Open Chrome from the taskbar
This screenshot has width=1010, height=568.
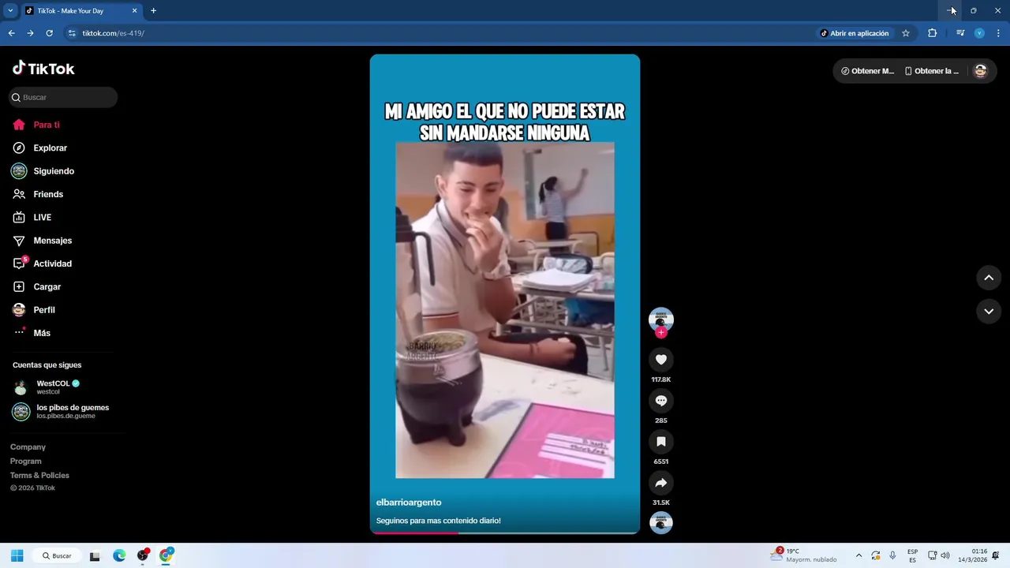click(x=166, y=555)
